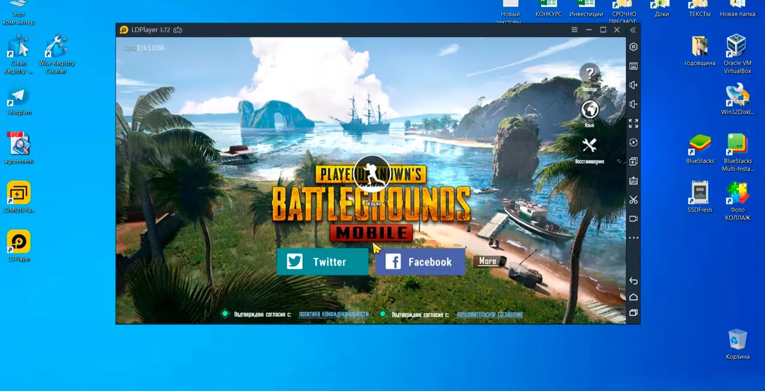Open the LDPlayer hamburger menu

574,30
